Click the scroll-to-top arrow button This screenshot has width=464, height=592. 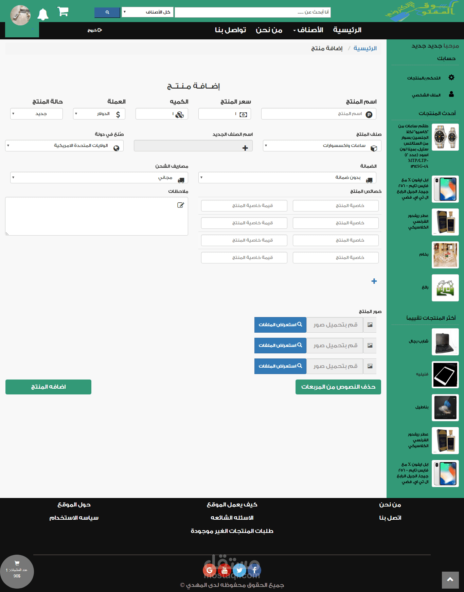pyautogui.click(x=450, y=580)
